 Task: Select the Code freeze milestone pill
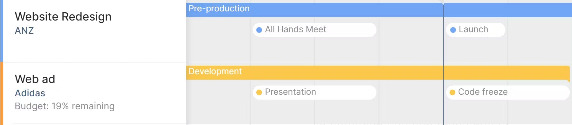click(508, 92)
